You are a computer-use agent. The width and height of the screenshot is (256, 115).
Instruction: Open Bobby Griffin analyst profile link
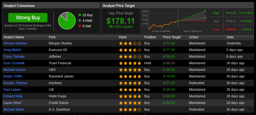pos(13,76)
